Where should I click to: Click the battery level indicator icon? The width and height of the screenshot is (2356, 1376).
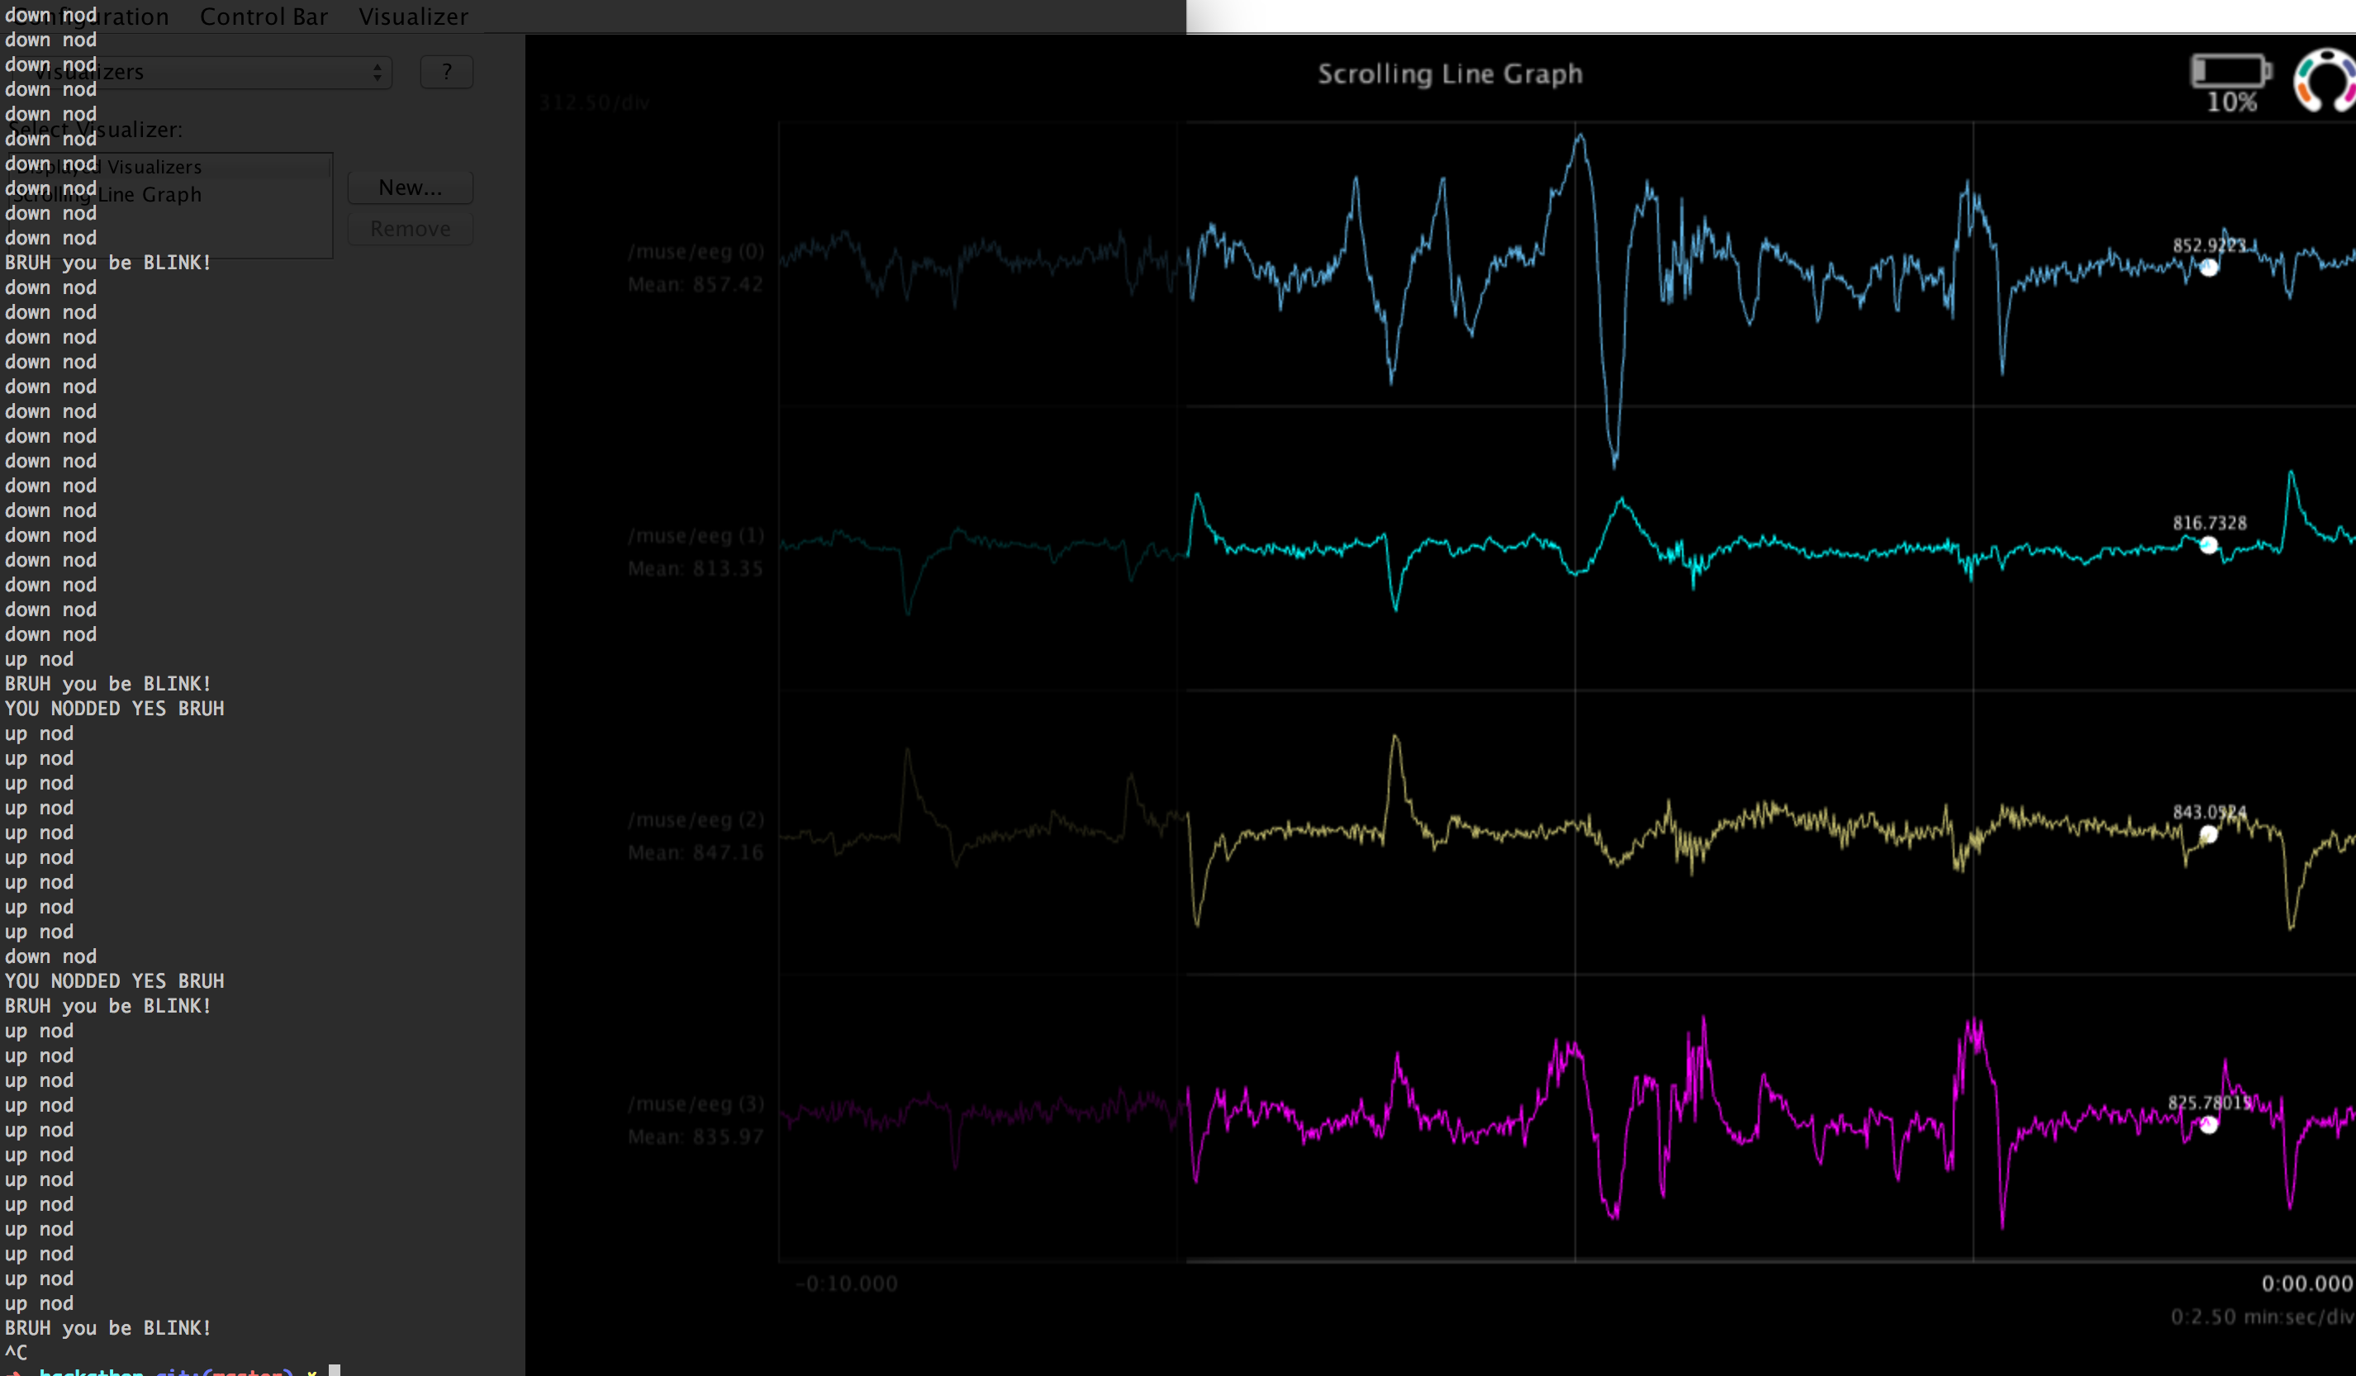point(2230,71)
